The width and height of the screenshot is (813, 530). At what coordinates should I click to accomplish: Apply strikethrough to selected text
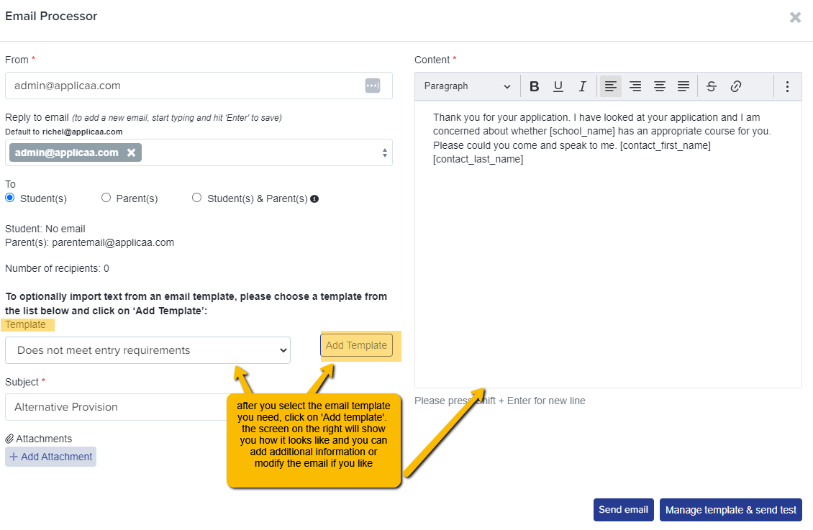point(712,86)
